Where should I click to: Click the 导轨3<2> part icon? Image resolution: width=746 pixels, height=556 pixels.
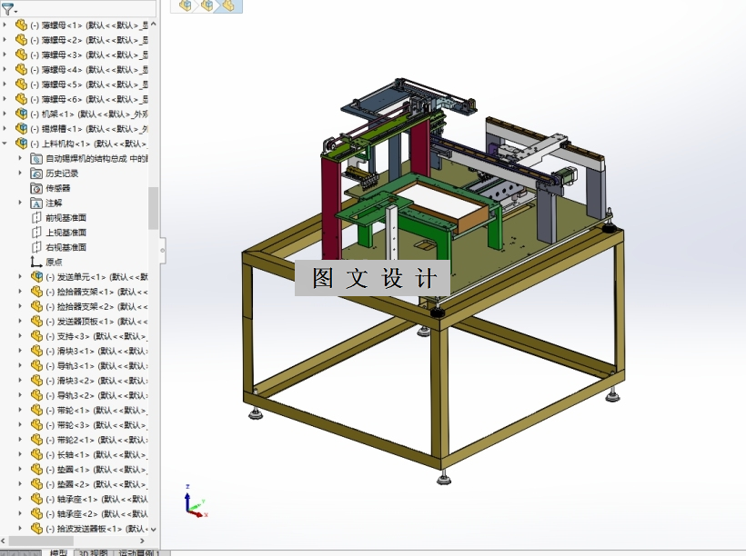coord(36,395)
